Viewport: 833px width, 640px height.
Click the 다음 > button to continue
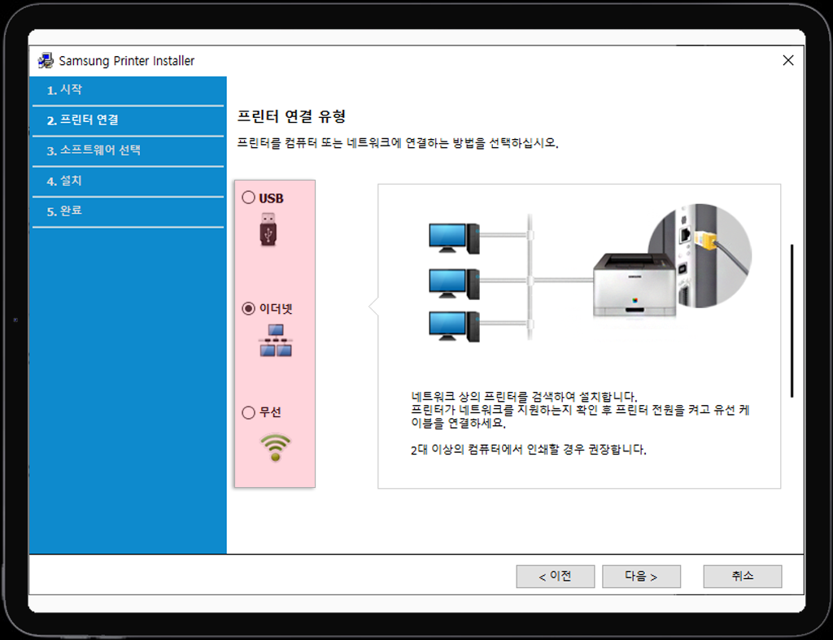pos(641,576)
